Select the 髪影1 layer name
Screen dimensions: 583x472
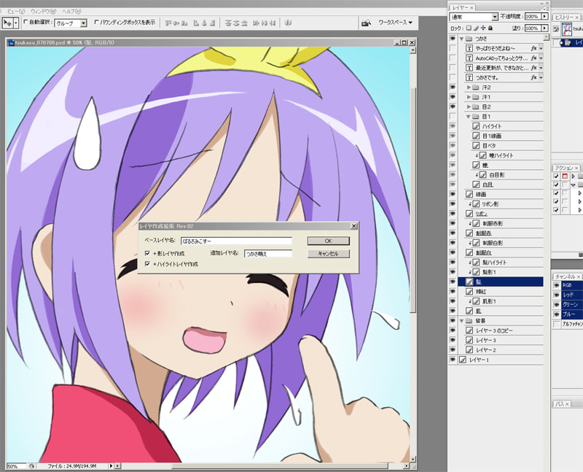(x=489, y=272)
